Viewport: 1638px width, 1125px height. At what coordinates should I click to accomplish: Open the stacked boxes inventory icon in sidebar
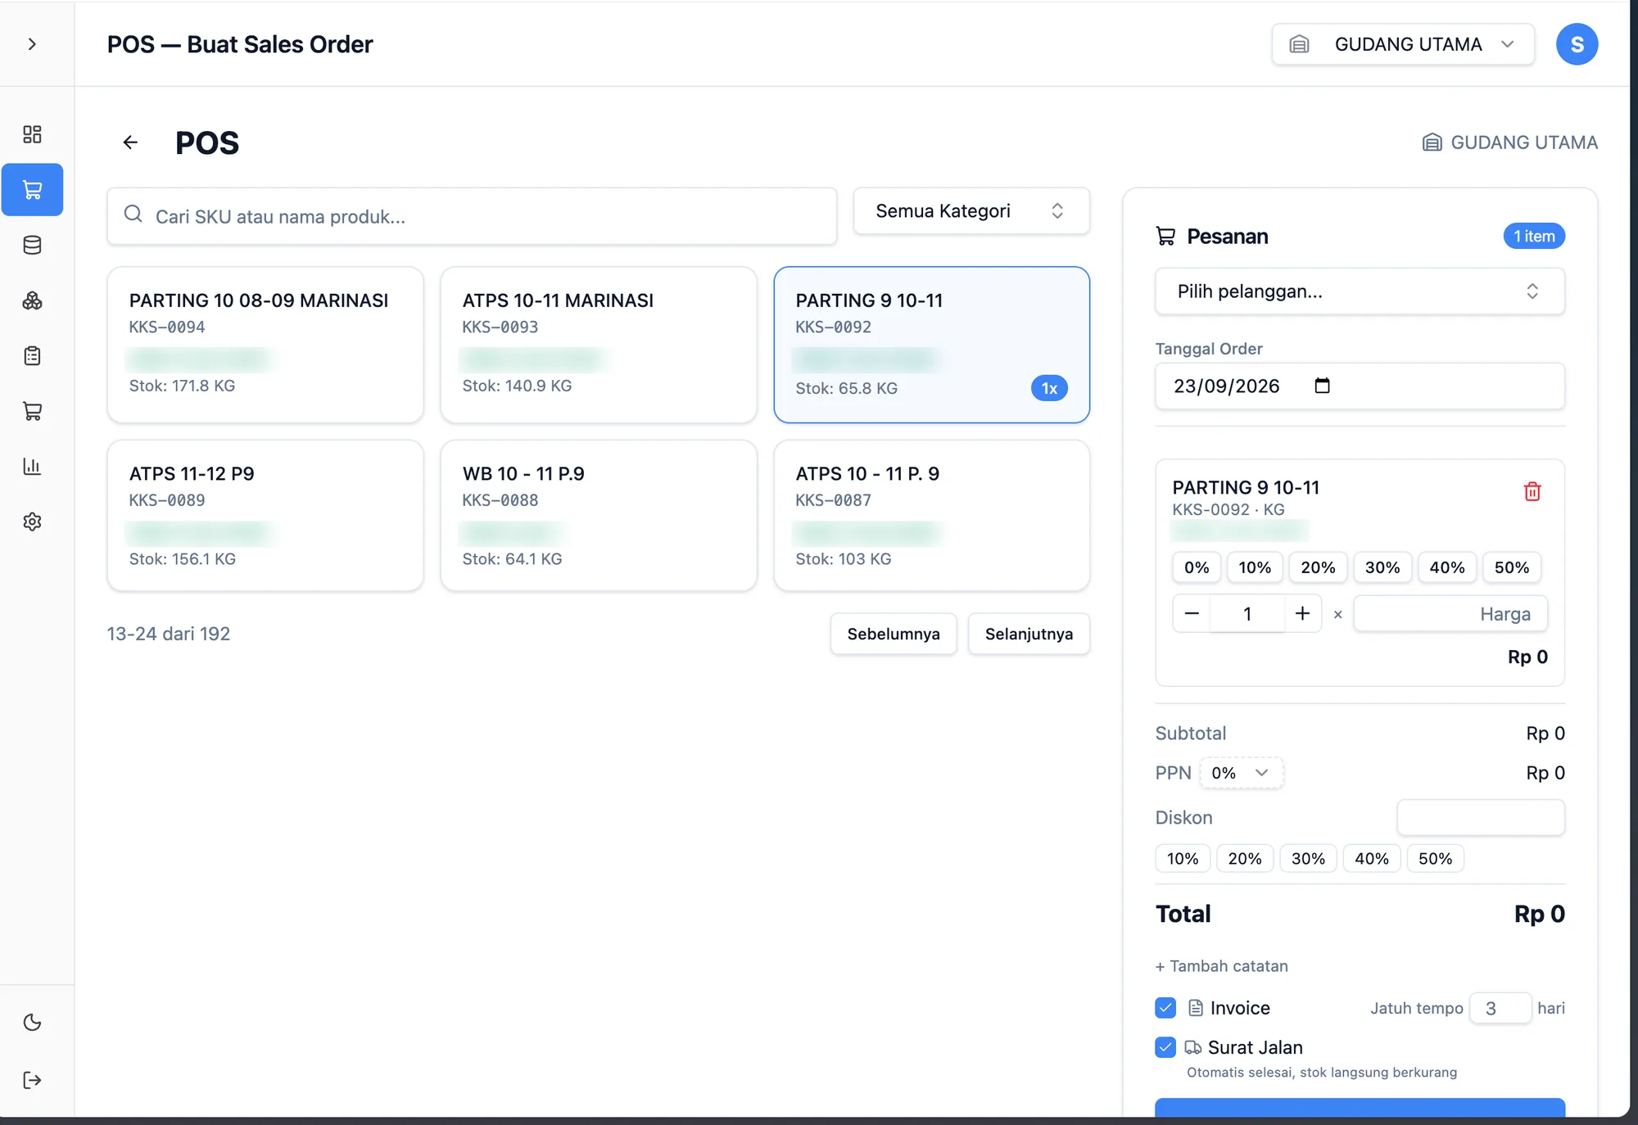click(32, 300)
